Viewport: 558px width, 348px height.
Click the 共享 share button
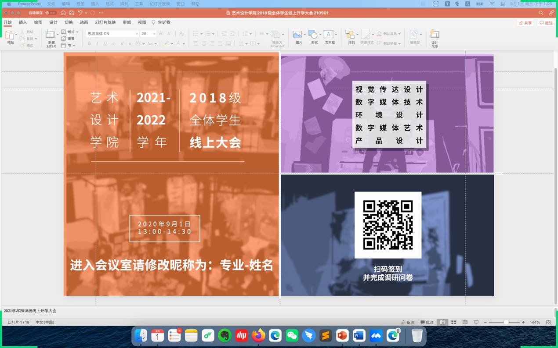(x=525, y=23)
